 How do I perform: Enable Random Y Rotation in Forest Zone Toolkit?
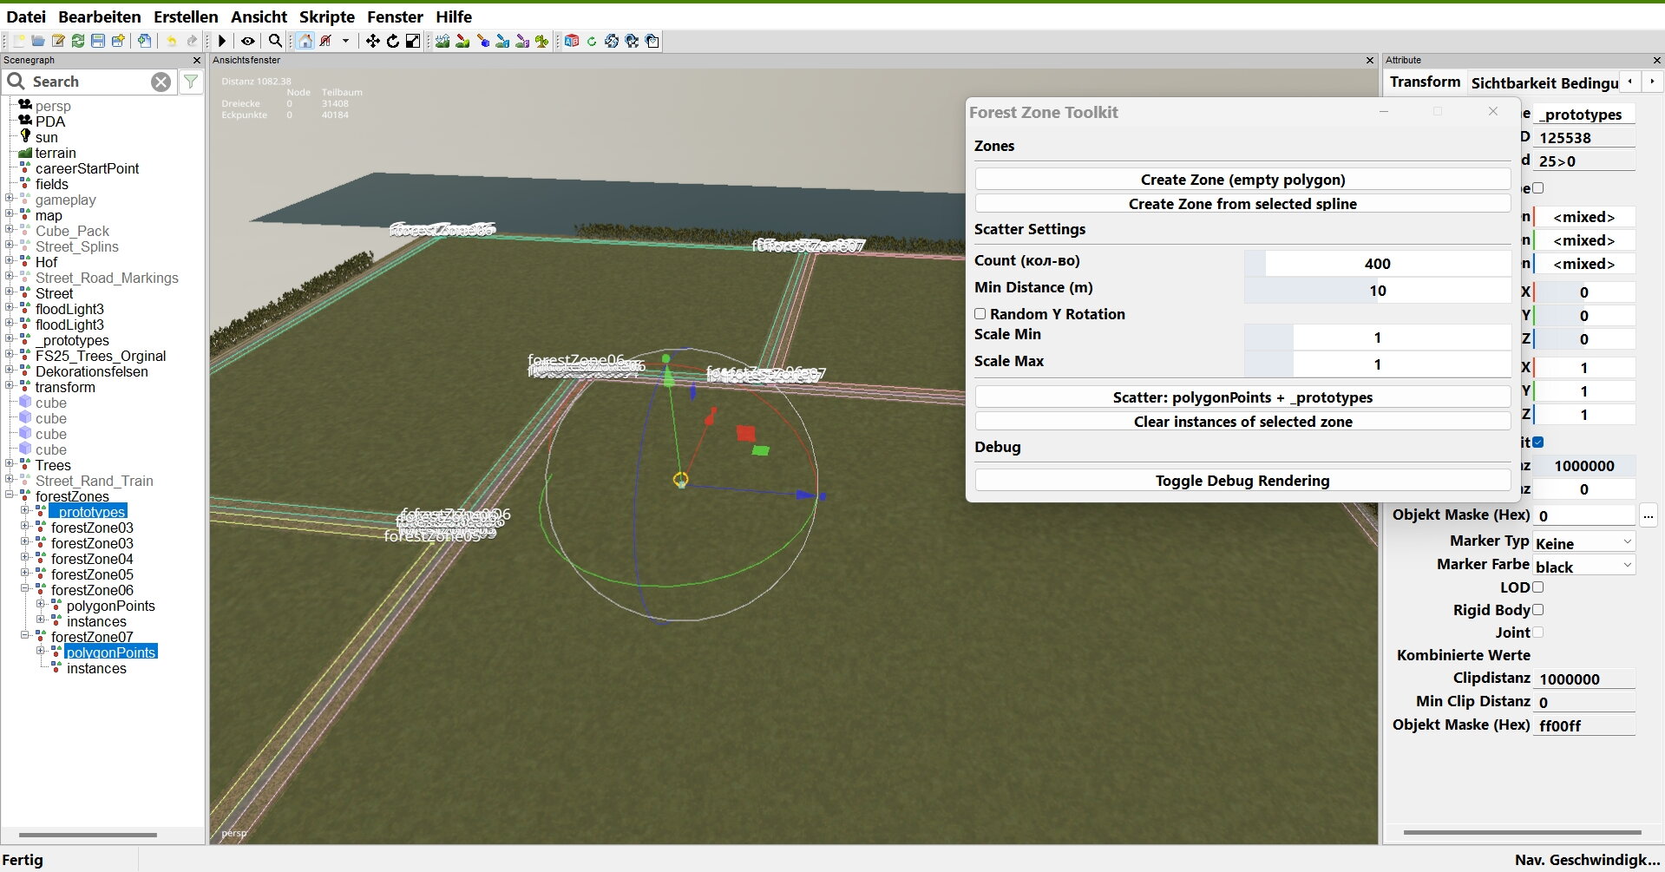(980, 314)
